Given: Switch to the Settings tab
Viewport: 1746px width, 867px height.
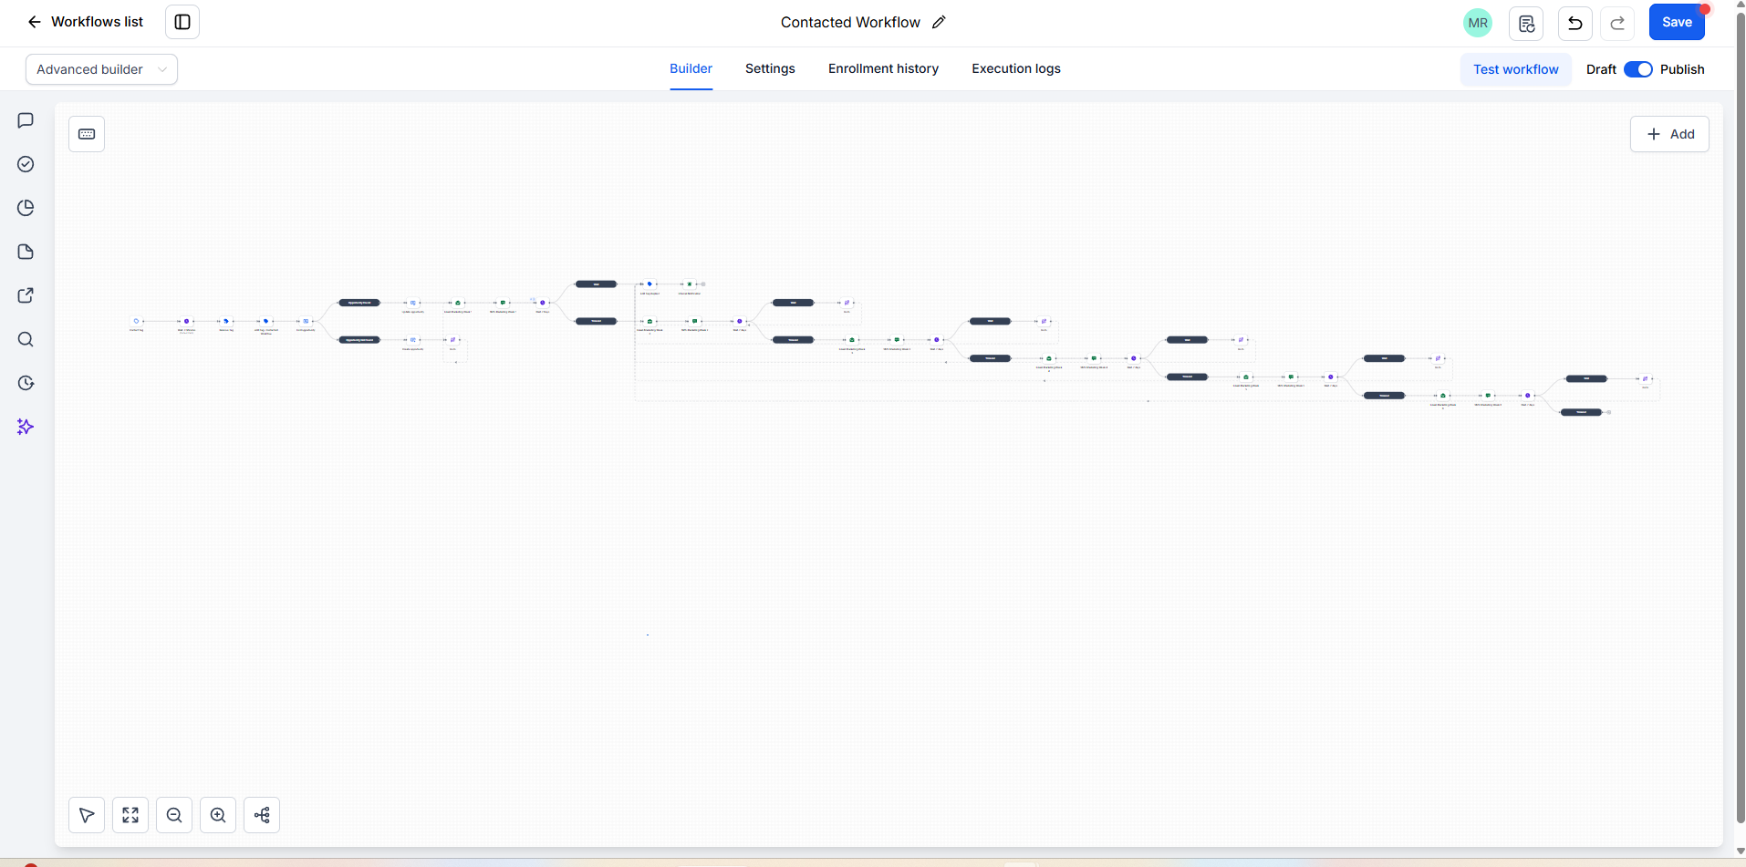Looking at the screenshot, I should point(770,68).
